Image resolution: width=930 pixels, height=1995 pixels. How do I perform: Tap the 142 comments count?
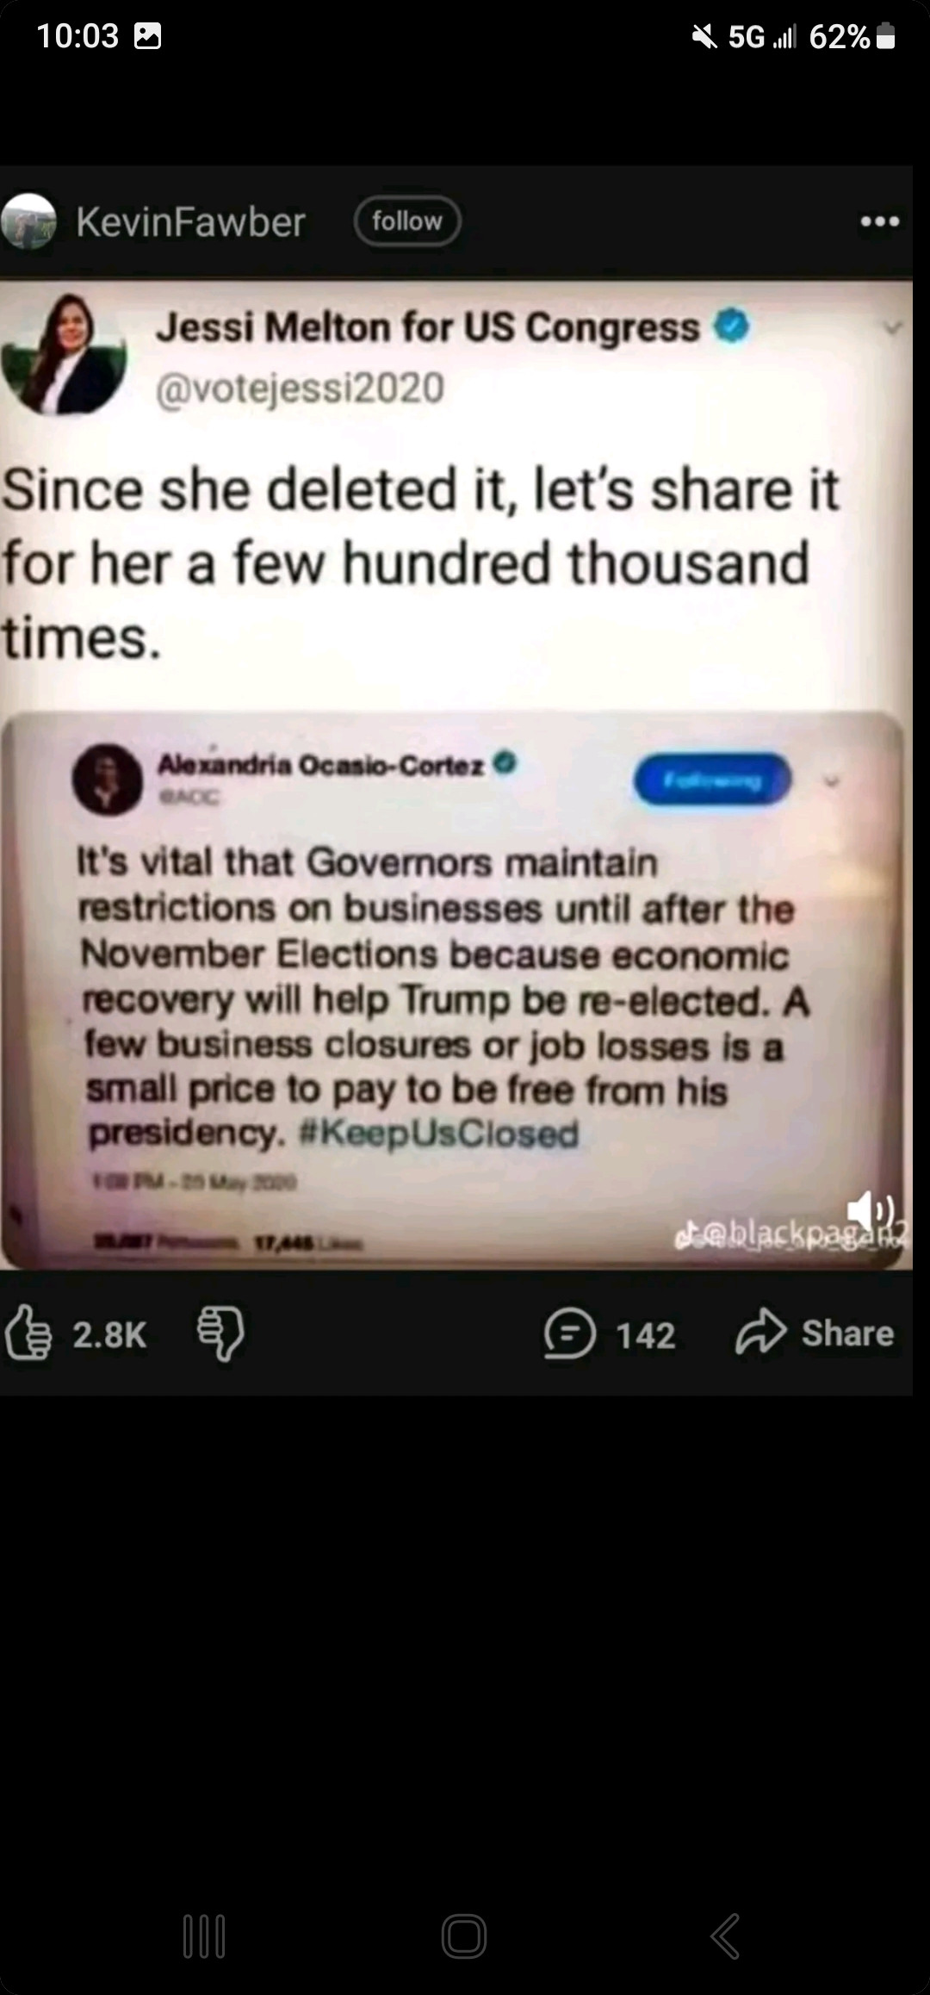pyautogui.click(x=645, y=1335)
